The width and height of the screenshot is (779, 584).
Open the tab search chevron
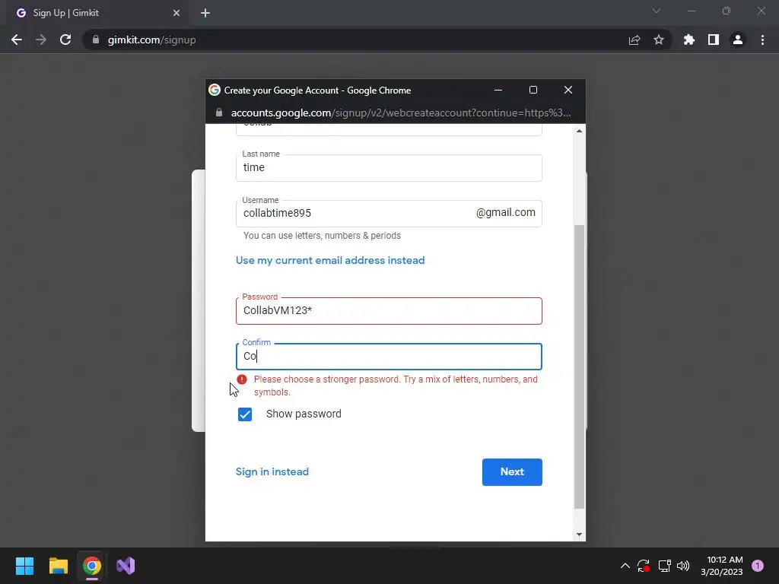[x=657, y=11]
